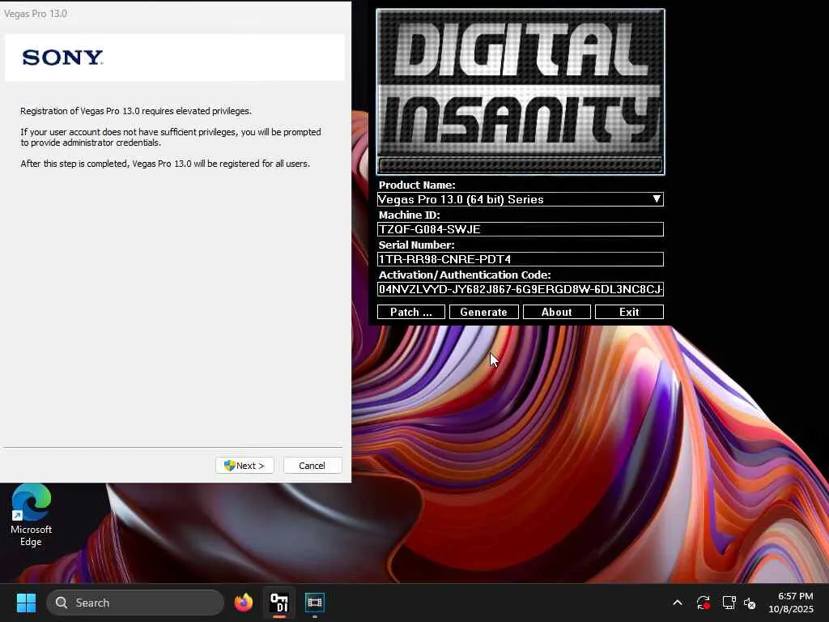Select the Serial Number field

[521, 259]
